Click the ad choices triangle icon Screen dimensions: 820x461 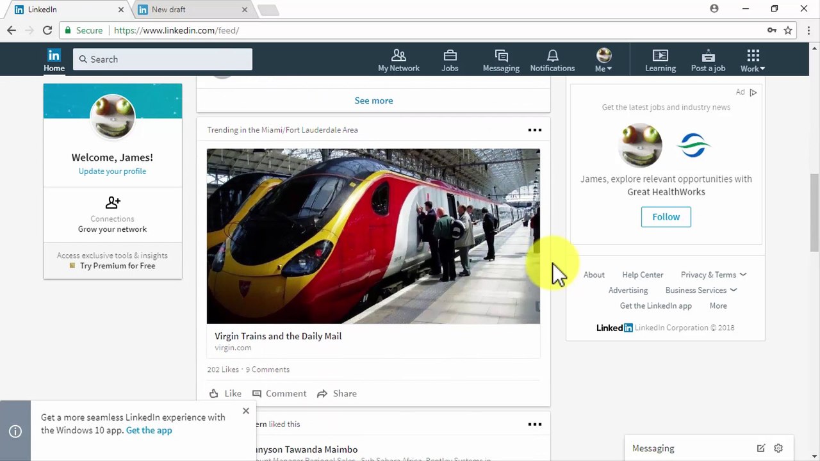753,92
